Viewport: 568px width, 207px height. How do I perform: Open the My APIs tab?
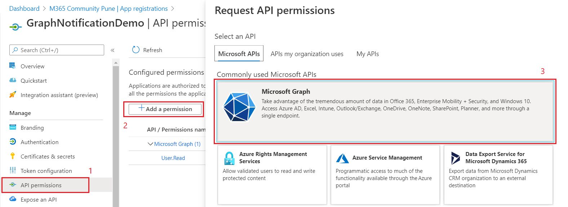point(367,54)
